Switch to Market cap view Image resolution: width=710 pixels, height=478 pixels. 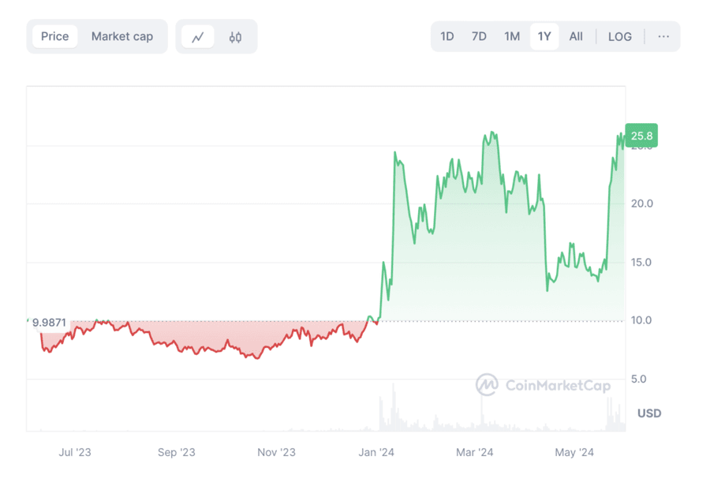click(122, 36)
